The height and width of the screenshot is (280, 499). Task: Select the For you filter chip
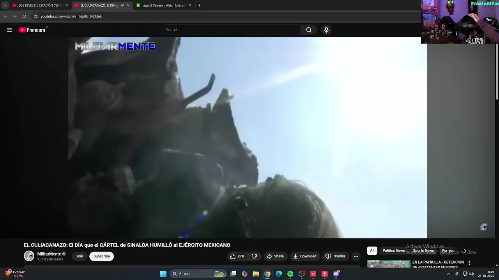[x=448, y=251]
